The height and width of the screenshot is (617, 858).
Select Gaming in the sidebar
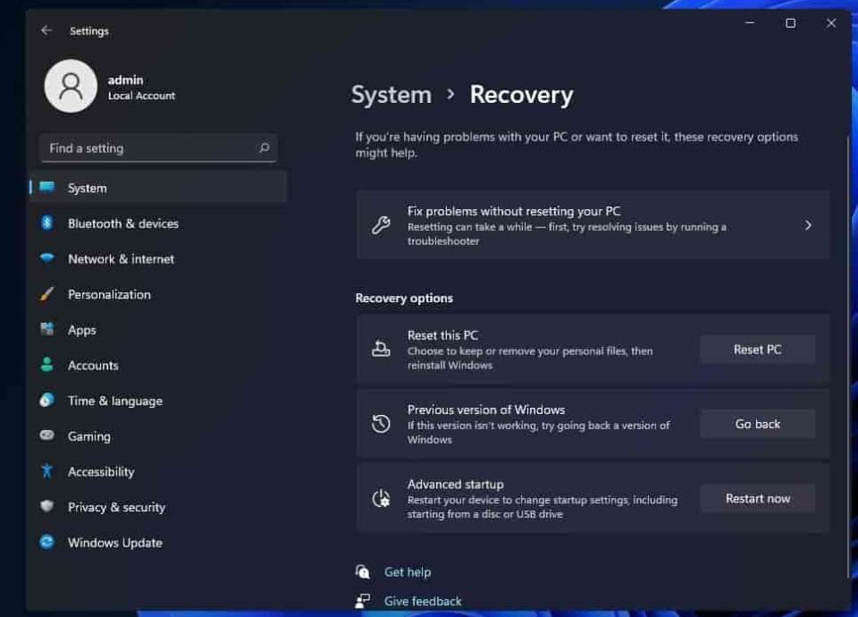[89, 436]
